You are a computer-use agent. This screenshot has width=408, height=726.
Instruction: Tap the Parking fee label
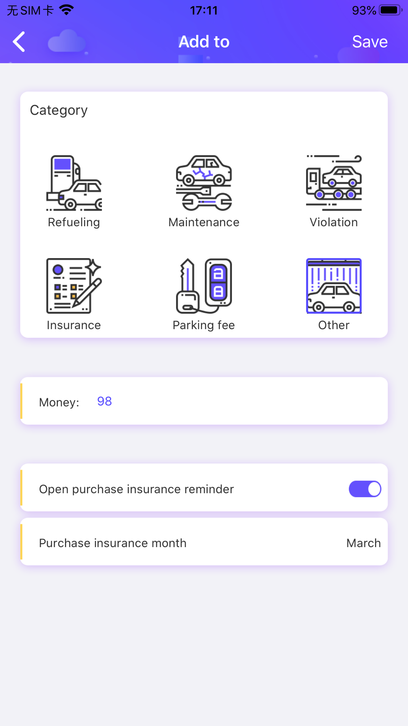pos(204,325)
